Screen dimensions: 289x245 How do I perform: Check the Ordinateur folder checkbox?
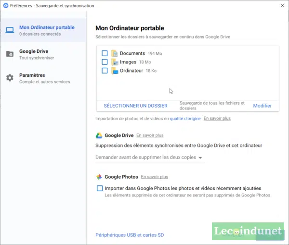(105, 71)
